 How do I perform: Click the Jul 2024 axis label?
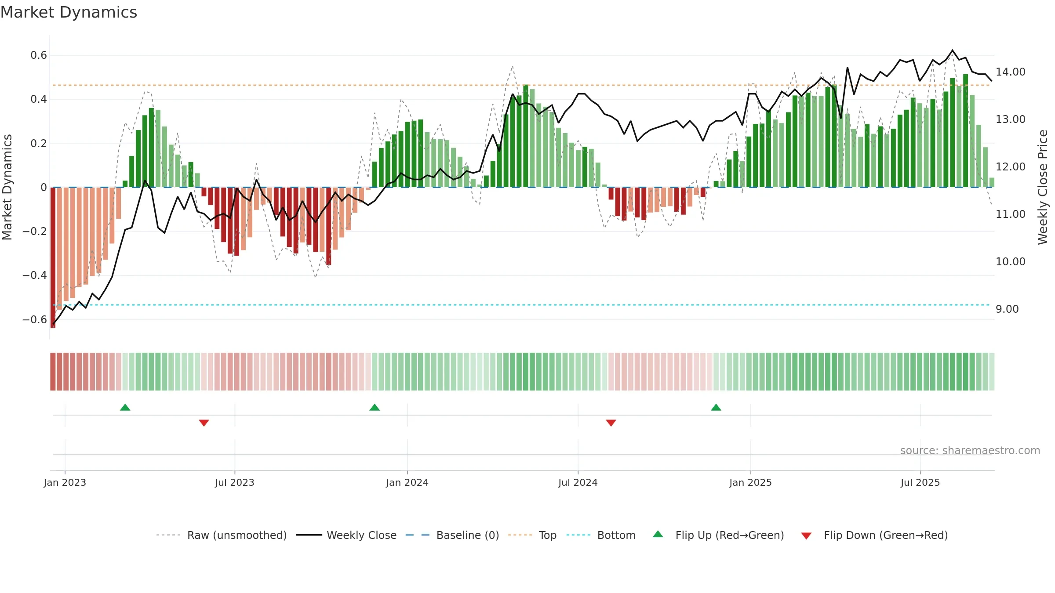tap(578, 482)
